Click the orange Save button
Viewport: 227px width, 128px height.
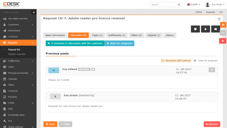50,124
